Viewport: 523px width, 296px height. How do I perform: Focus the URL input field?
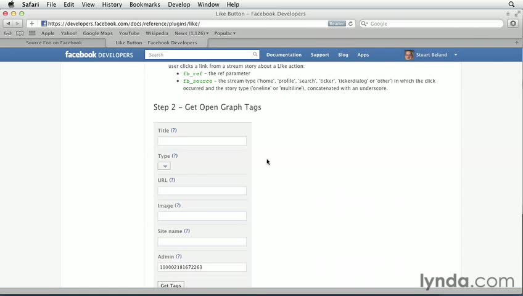pos(202,191)
